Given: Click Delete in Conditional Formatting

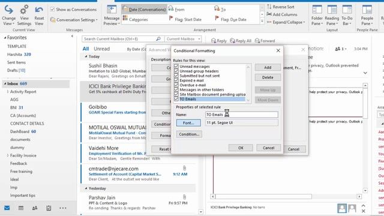Looking at the screenshot, I should [x=268, y=77].
